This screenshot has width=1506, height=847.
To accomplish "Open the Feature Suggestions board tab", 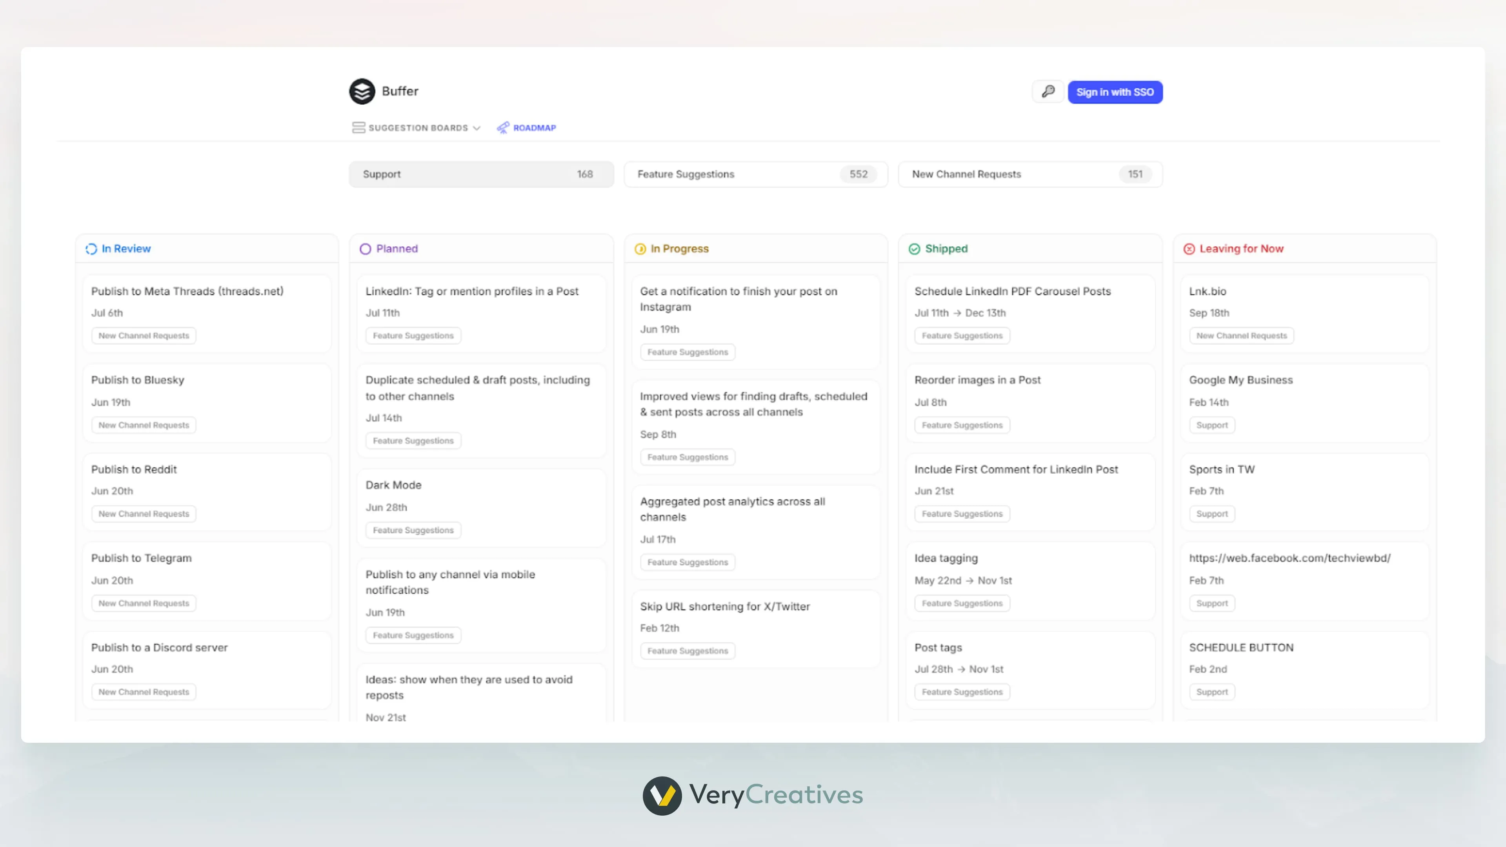I will tap(755, 174).
